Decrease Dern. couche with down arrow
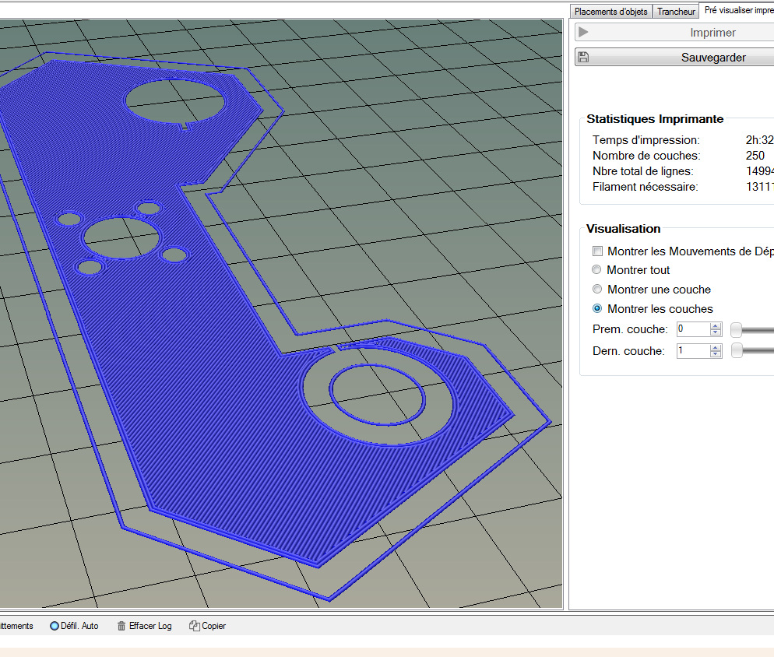The width and height of the screenshot is (774, 657). [x=716, y=355]
